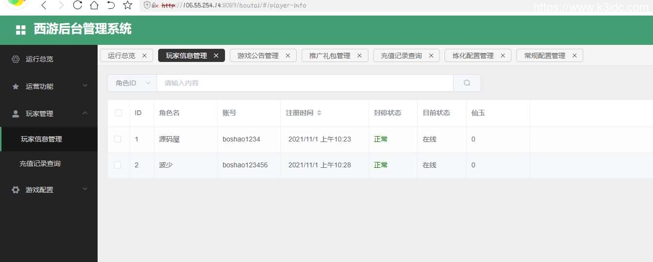Open the 角色ID search type dropdown
Image resolution: width=653 pixels, height=262 pixels.
click(132, 83)
